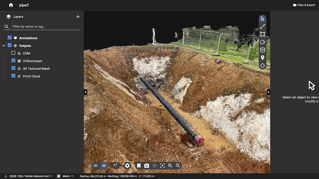Screen dimensions: 319x179
Task: Open viewer settings gear
Action: coord(127,165)
